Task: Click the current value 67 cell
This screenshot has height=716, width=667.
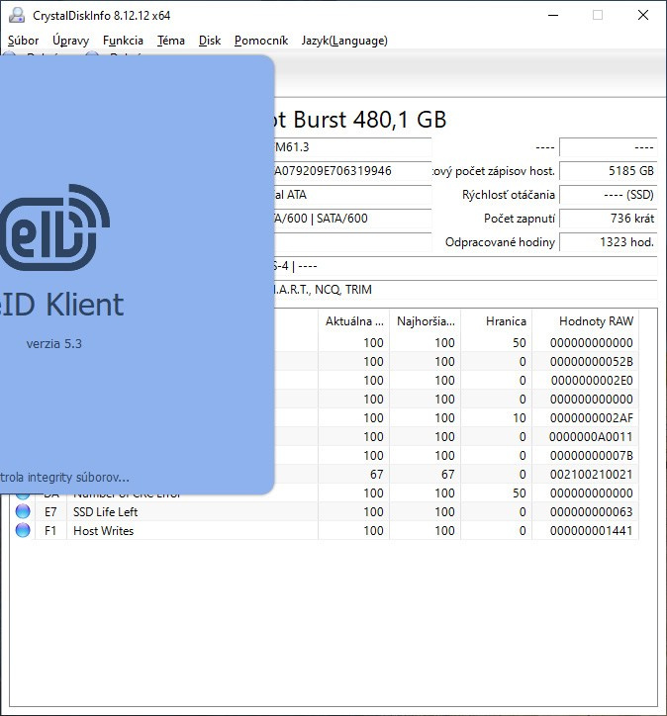Action: (x=354, y=474)
